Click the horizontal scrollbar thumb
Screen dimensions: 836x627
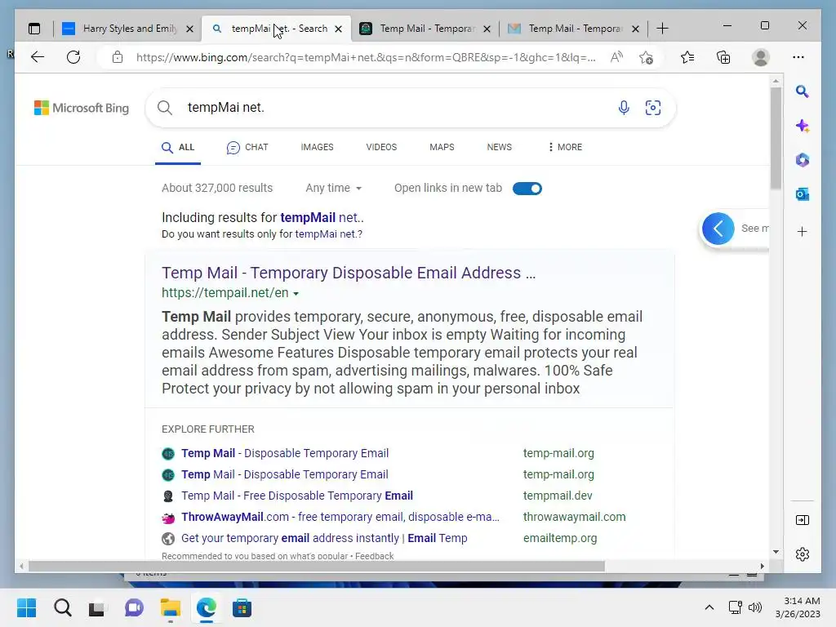coord(317,567)
